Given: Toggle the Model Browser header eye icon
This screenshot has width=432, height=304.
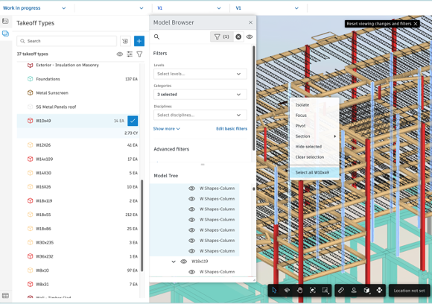Looking at the screenshot, I should (250, 37).
